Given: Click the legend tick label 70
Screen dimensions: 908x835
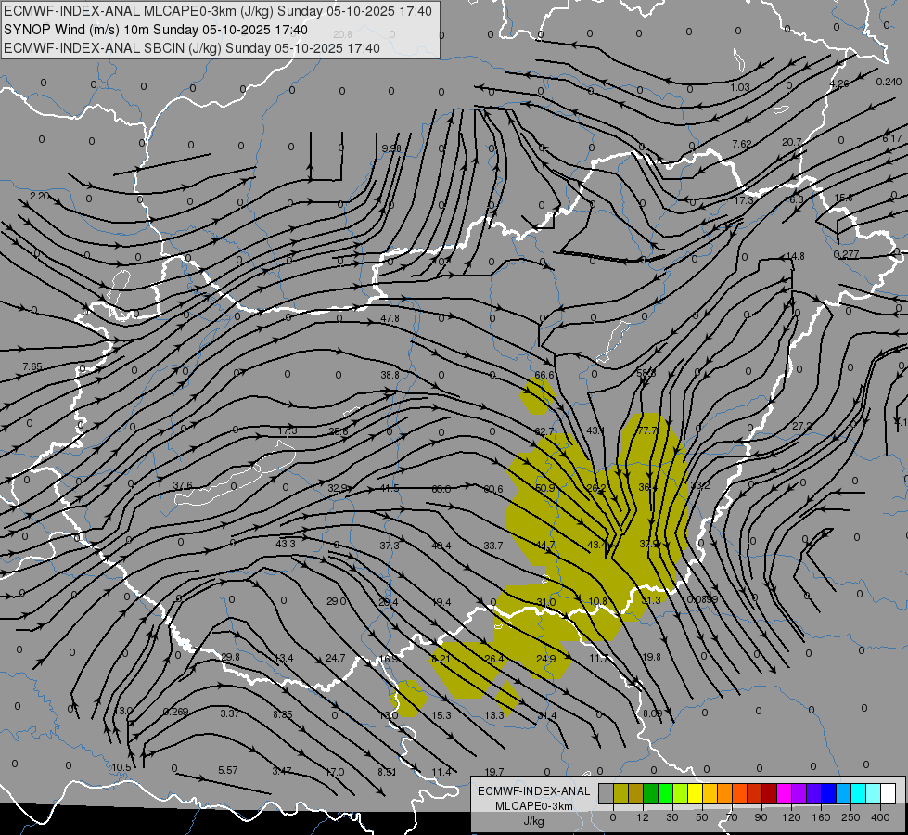Looking at the screenshot, I should pyautogui.click(x=732, y=817).
